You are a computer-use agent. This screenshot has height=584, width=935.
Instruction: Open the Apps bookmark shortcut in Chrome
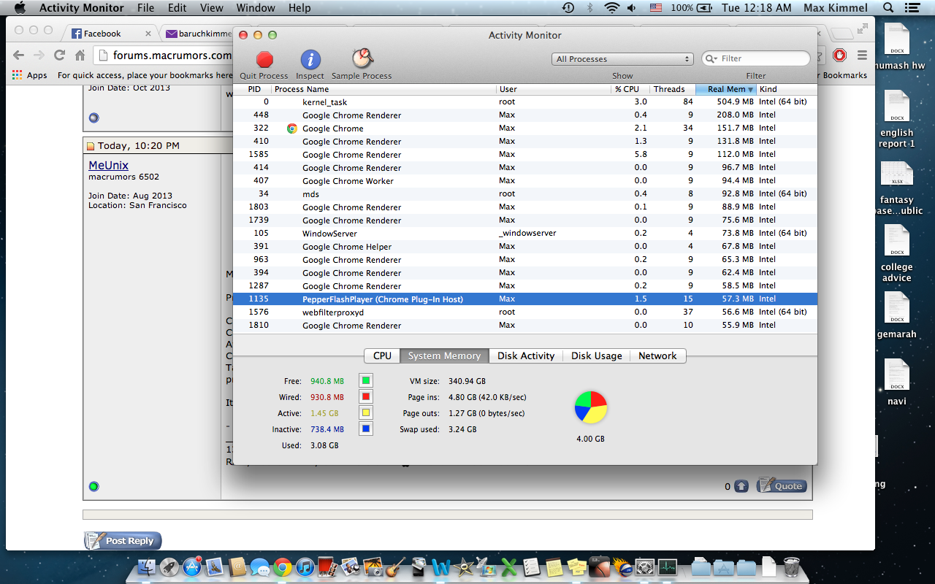30,75
